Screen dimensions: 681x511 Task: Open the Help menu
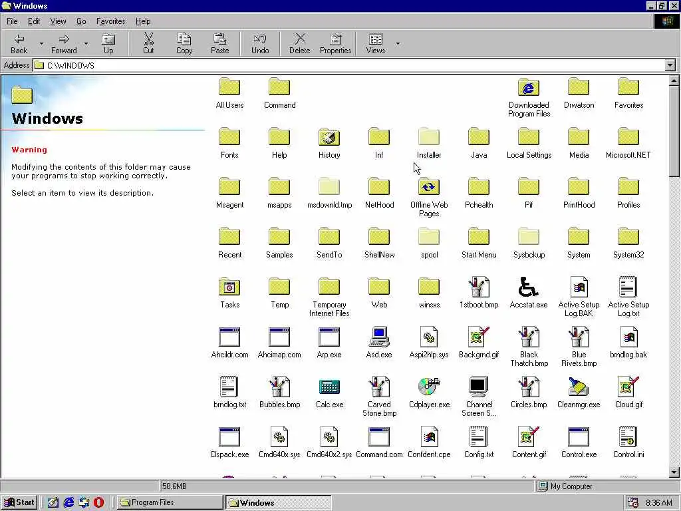tap(143, 21)
